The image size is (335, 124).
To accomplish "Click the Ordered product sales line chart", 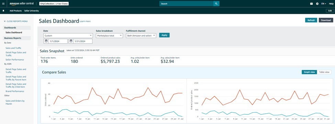I will point(260,100).
